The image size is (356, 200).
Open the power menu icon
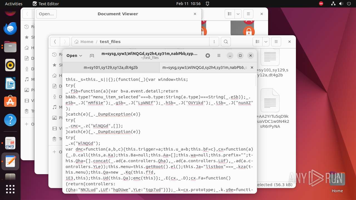tap(349, 4)
